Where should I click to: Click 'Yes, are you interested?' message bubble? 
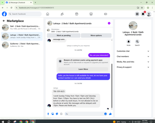coord(99,55)
